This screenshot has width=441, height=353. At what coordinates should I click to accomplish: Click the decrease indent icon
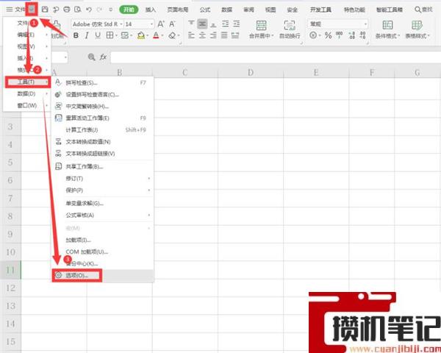coord(226,24)
